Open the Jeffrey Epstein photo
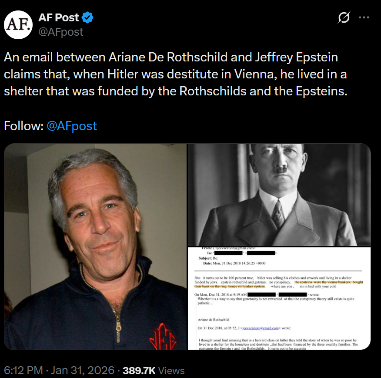381x378 pixels. [96, 247]
